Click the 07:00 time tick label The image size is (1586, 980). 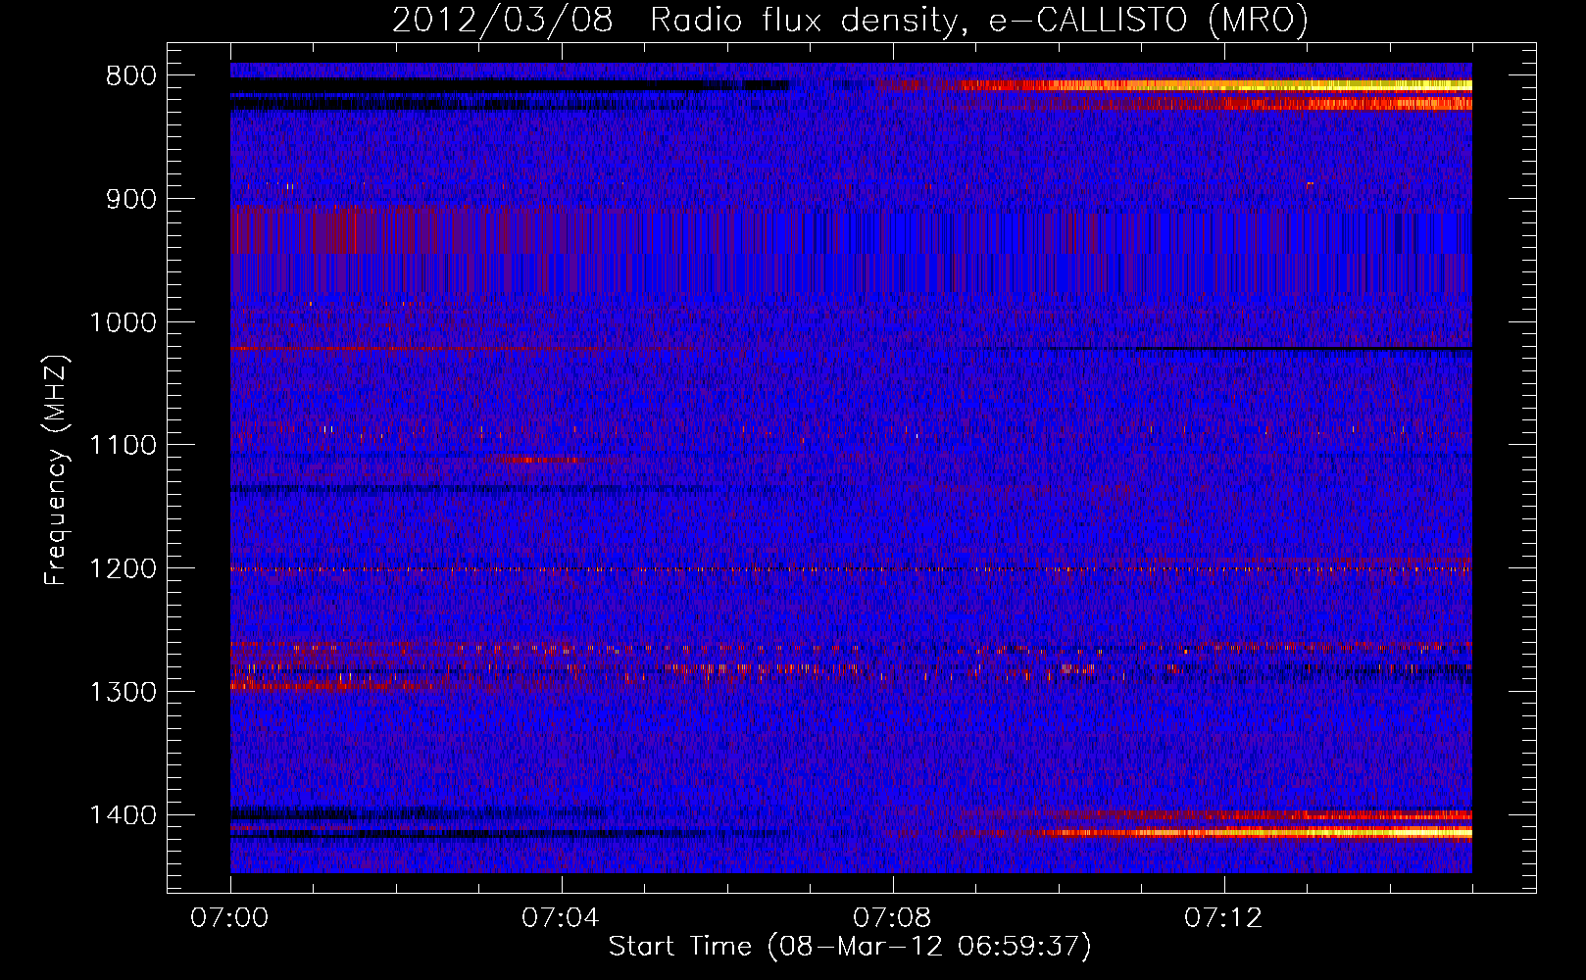[x=229, y=918]
